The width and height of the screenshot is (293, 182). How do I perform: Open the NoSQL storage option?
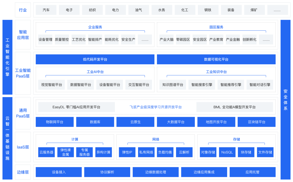pyautogui.click(x=227, y=152)
